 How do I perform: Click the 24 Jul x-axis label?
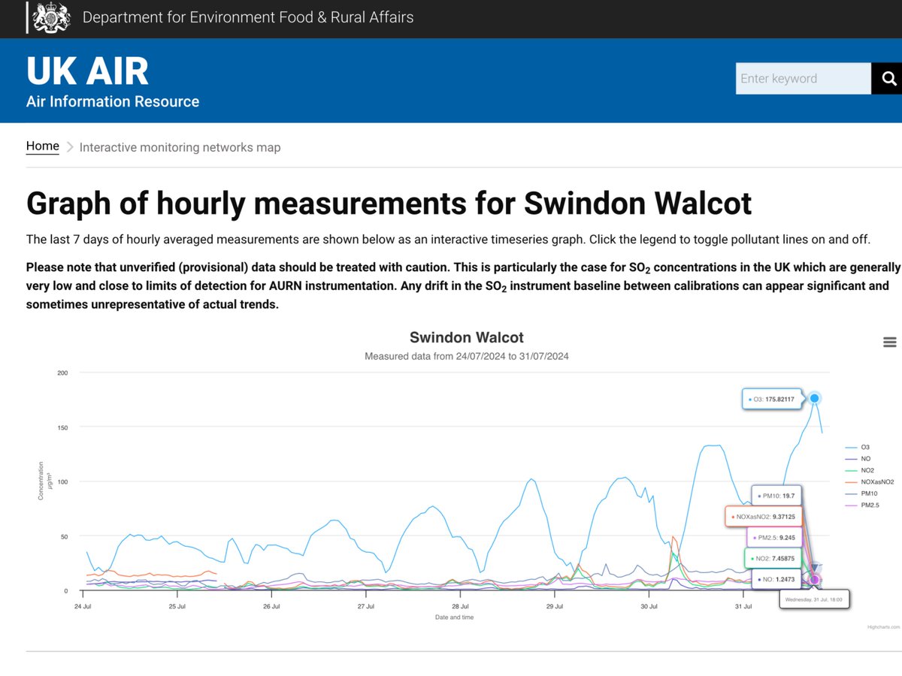83,606
